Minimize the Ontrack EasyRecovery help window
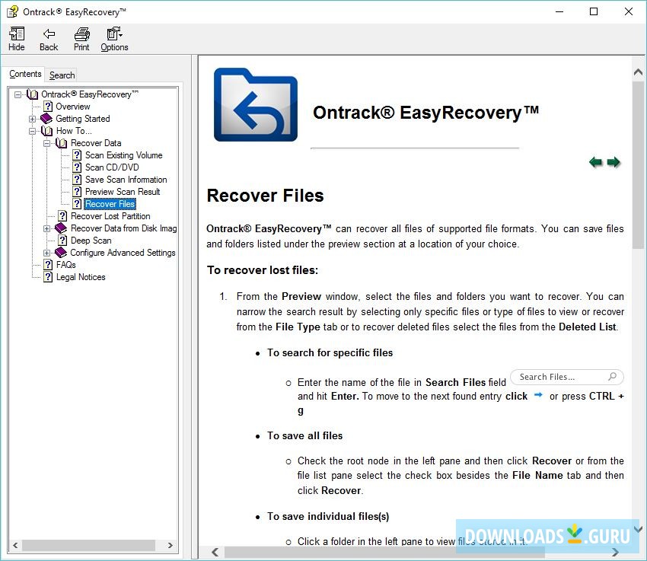This screenshot has height=561, width=647. pyautogui.click(x=559, y=11)
